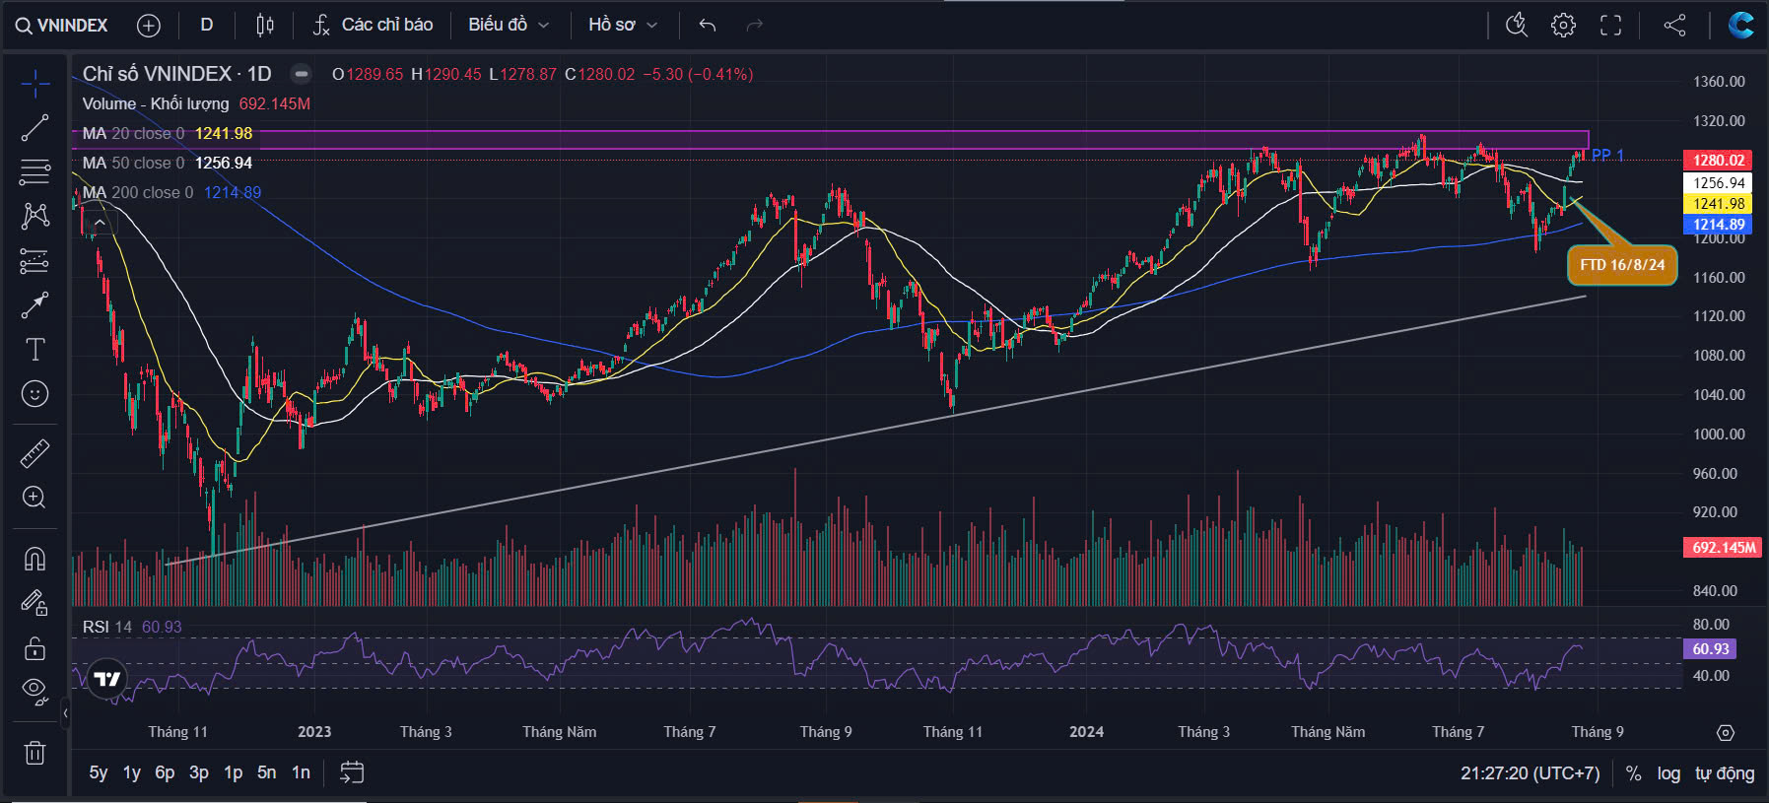The height and width of the screenshot is (803, 1769).
Task: Delete drawings with the trash icon
Action: click(34, 753)
